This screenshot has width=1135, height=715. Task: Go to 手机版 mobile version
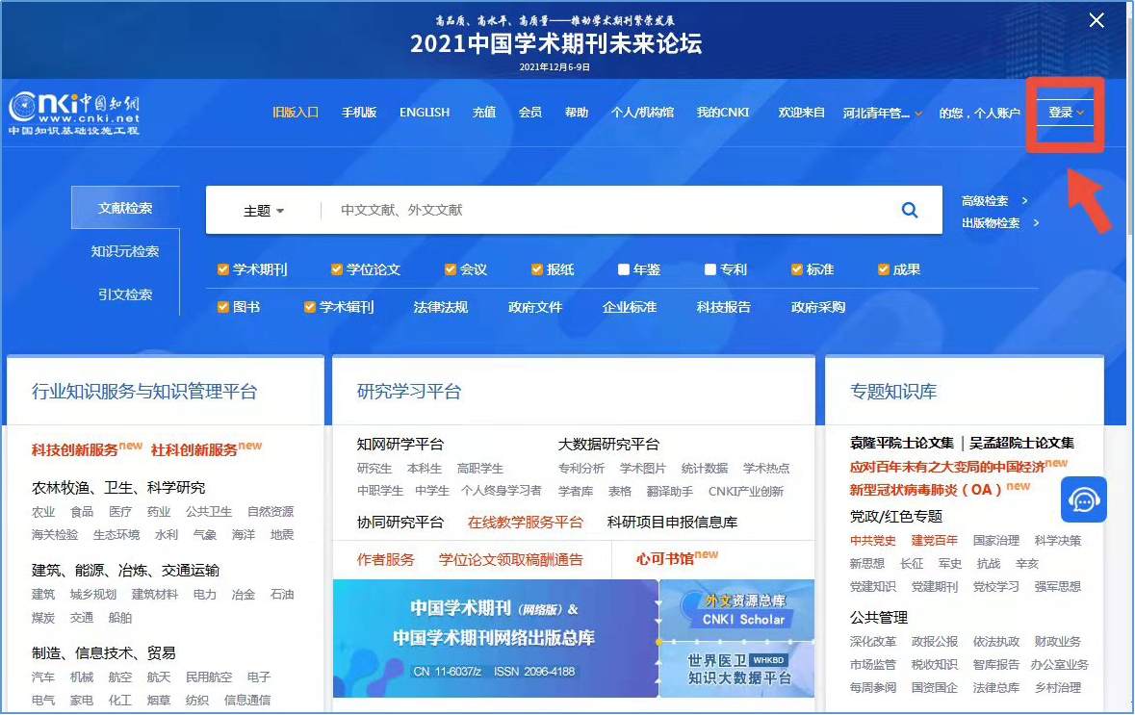pos(359,113)
